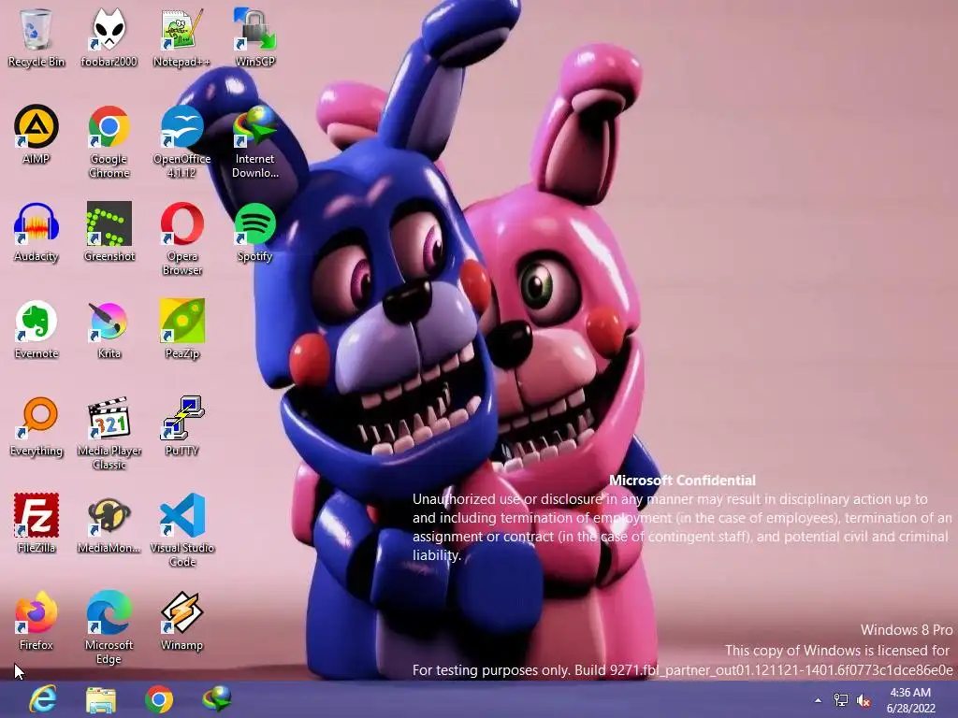The image size is (958, 718).
Task: Open the taskbar clock showing 4:36 AM
Action: 910,700
